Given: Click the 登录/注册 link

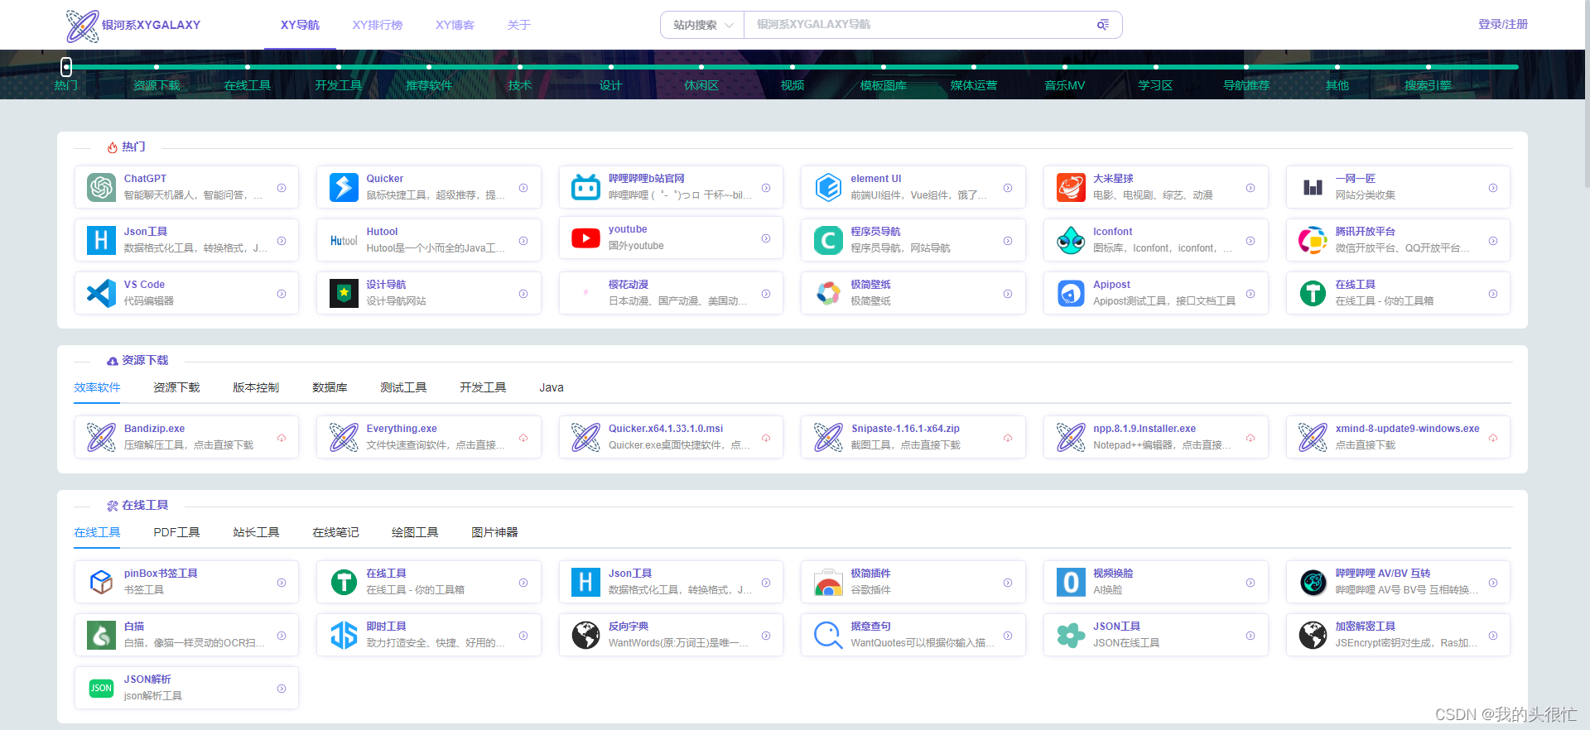Looking at the screenshot, I should tap(1503, 24).
